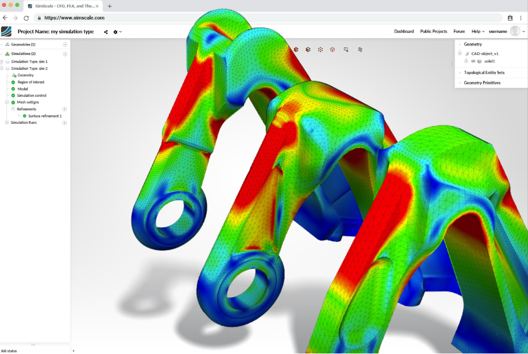Click the first solid cube view icon
This screenshot has height=354, width=528.
tap(296, 49)
